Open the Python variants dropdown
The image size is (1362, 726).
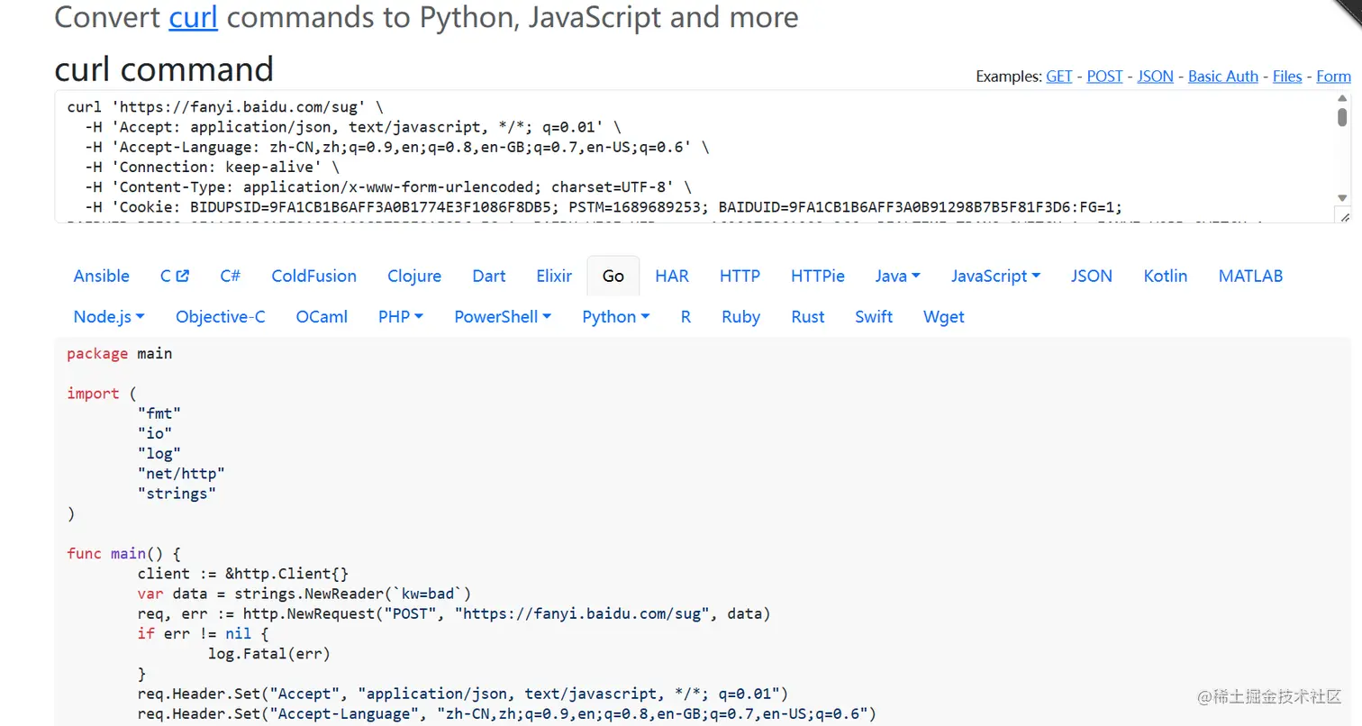[x=616, y=317]
